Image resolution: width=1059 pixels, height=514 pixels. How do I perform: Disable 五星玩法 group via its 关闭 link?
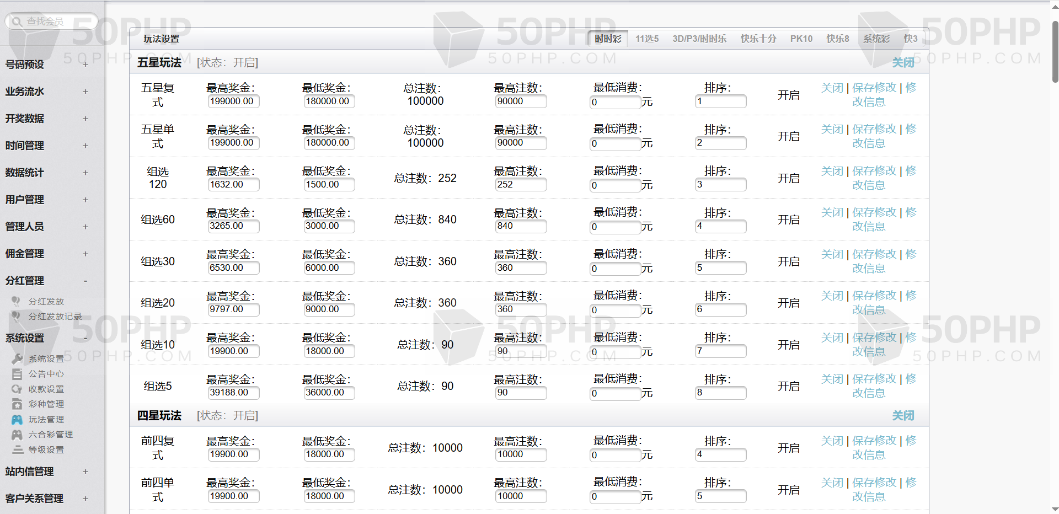click(x=903, y=63)
